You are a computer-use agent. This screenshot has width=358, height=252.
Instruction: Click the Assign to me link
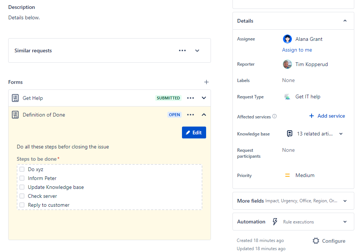297,50
